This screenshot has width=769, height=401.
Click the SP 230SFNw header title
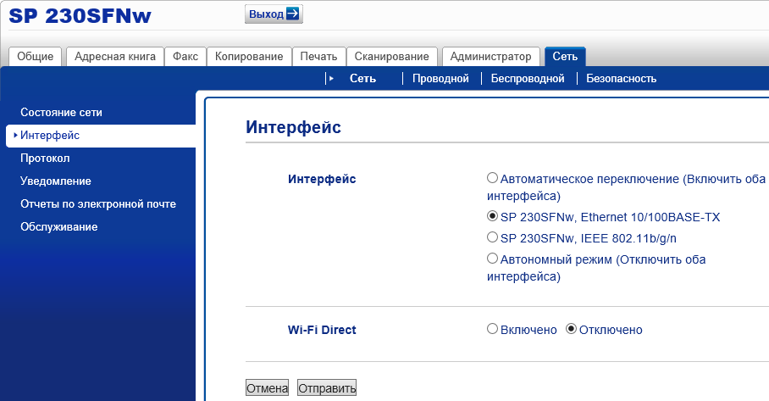coord(80,15)
